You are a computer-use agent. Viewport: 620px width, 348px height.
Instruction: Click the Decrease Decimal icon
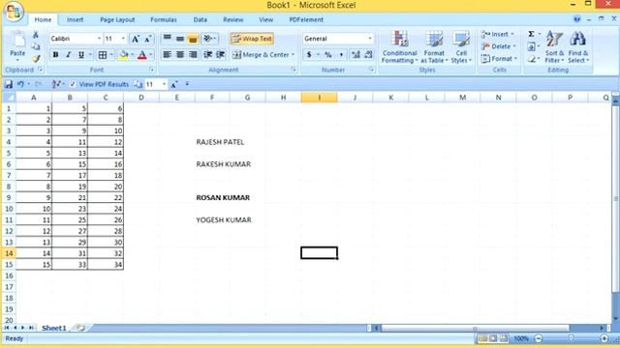coord(368,55)
